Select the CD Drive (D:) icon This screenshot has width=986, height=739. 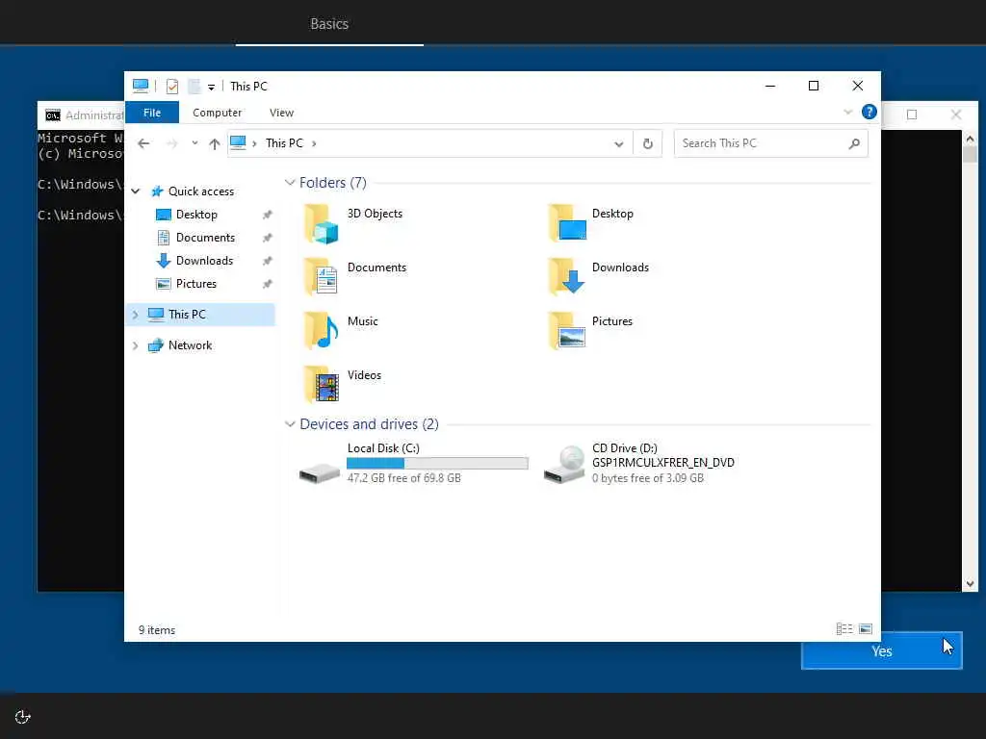pos(564,465)
